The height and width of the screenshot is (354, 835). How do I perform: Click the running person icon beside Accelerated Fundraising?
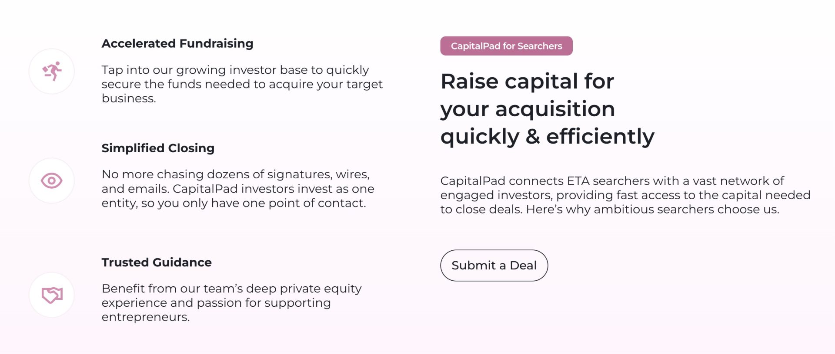coord(51,71)
